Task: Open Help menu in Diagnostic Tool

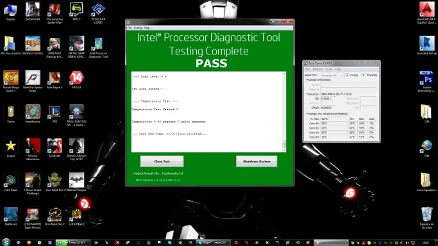Action: tap(147, 28)
